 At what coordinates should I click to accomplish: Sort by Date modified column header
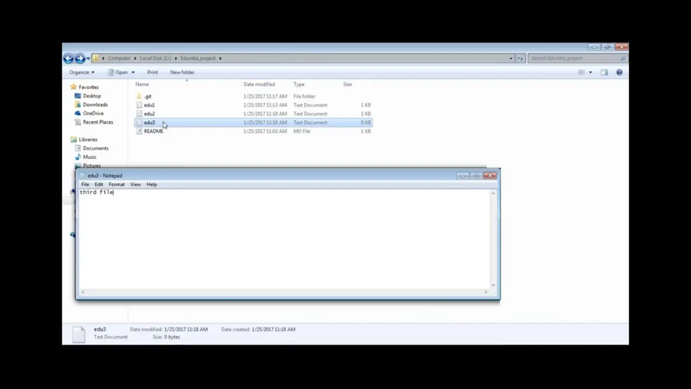[259, 84]
